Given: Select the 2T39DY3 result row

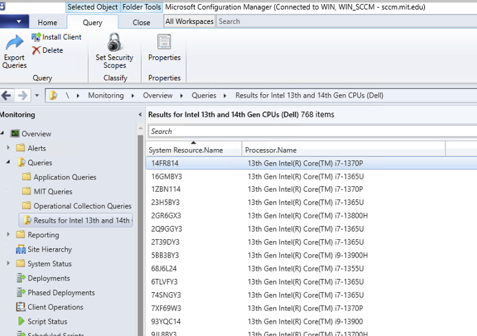Looking at the screenshot, I should coord(311,242).
